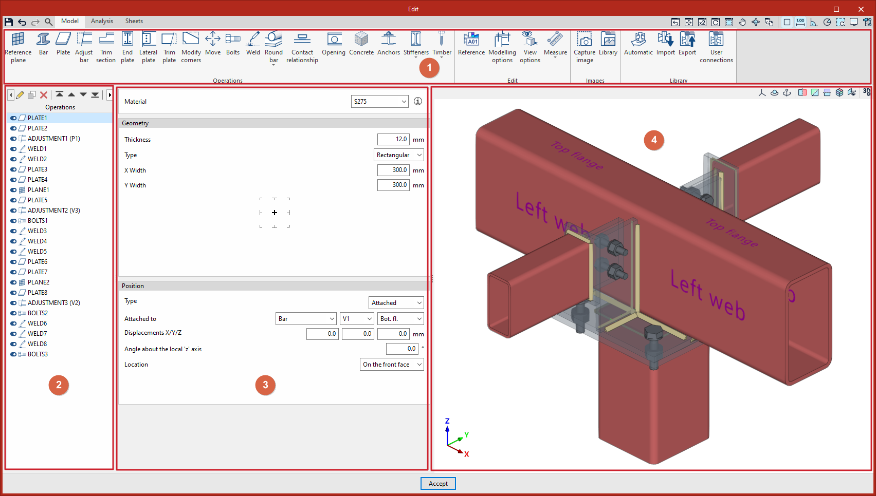Select the Reference plane tool
This screenshot has width=876, height=496.
tap(18, 47)
